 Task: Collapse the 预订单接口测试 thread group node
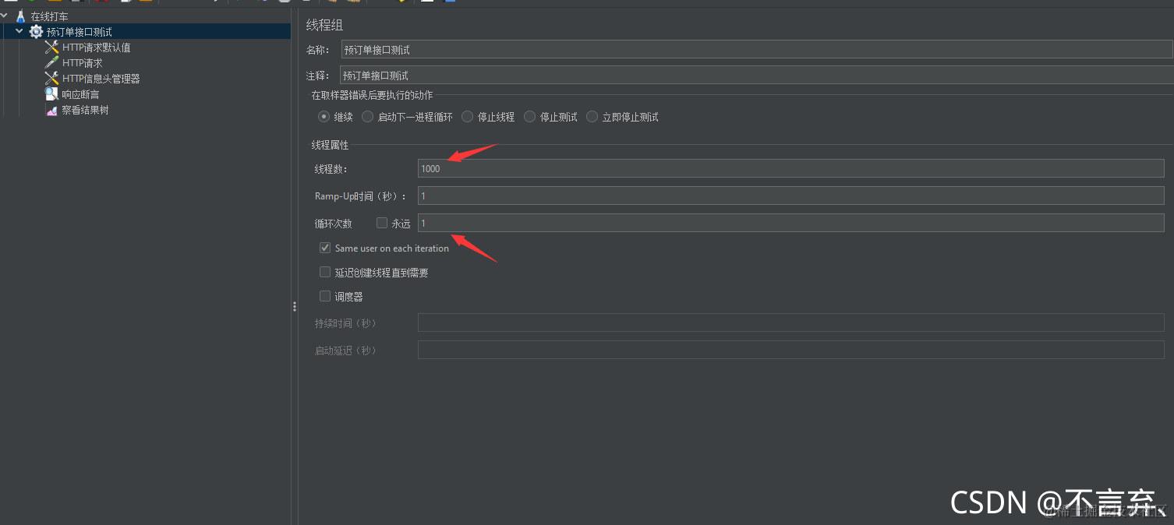[x=19, y=31]
